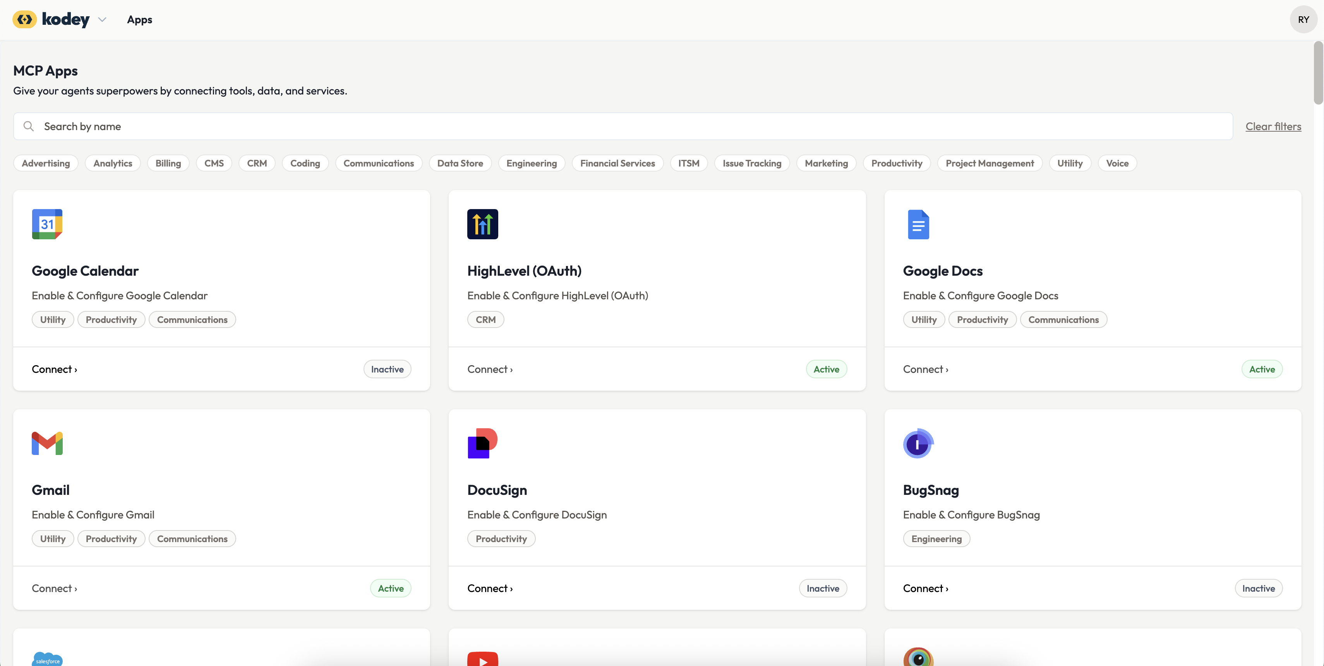Click the Google Docs document icon

tap(918, 224)
